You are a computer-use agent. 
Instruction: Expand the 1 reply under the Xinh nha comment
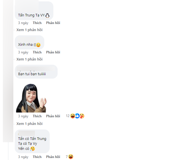[x=30, y=59]
